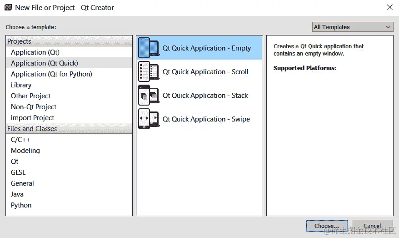The image size is (399, 238).
Task: Close the New File or Project dialog
Action: pos(389,7)
